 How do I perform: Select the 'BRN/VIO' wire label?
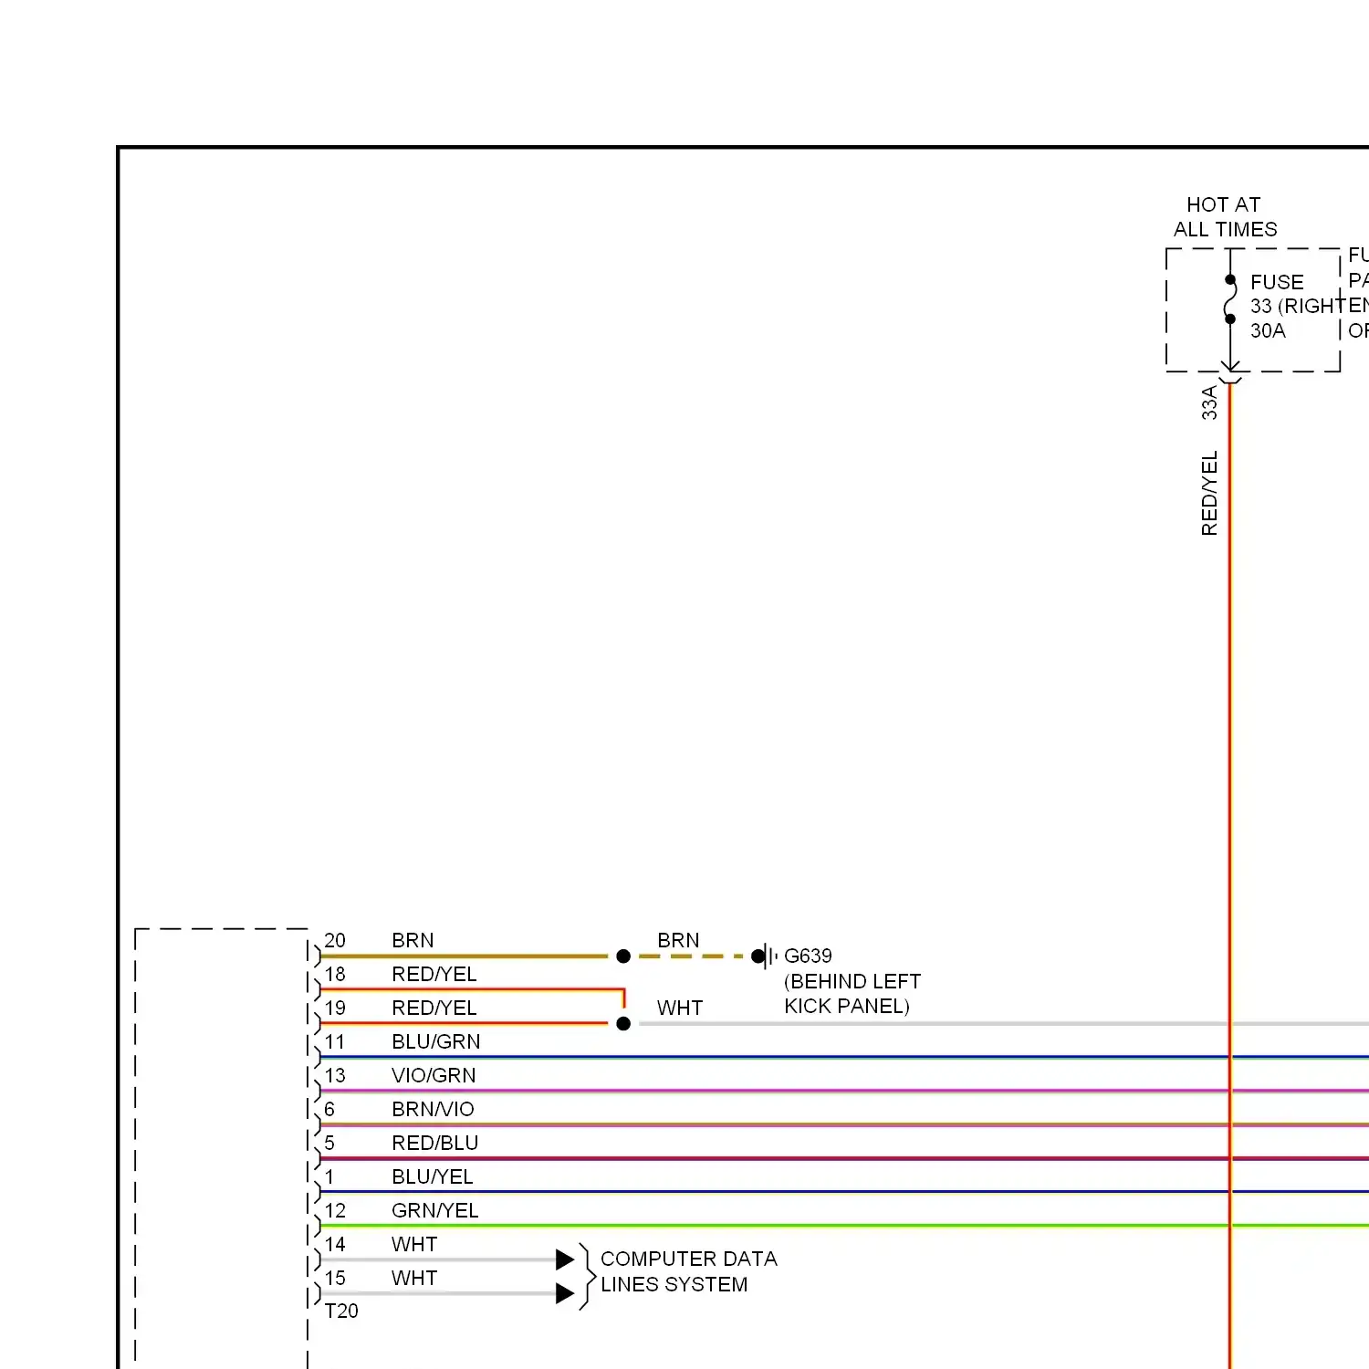[433, 1109]
